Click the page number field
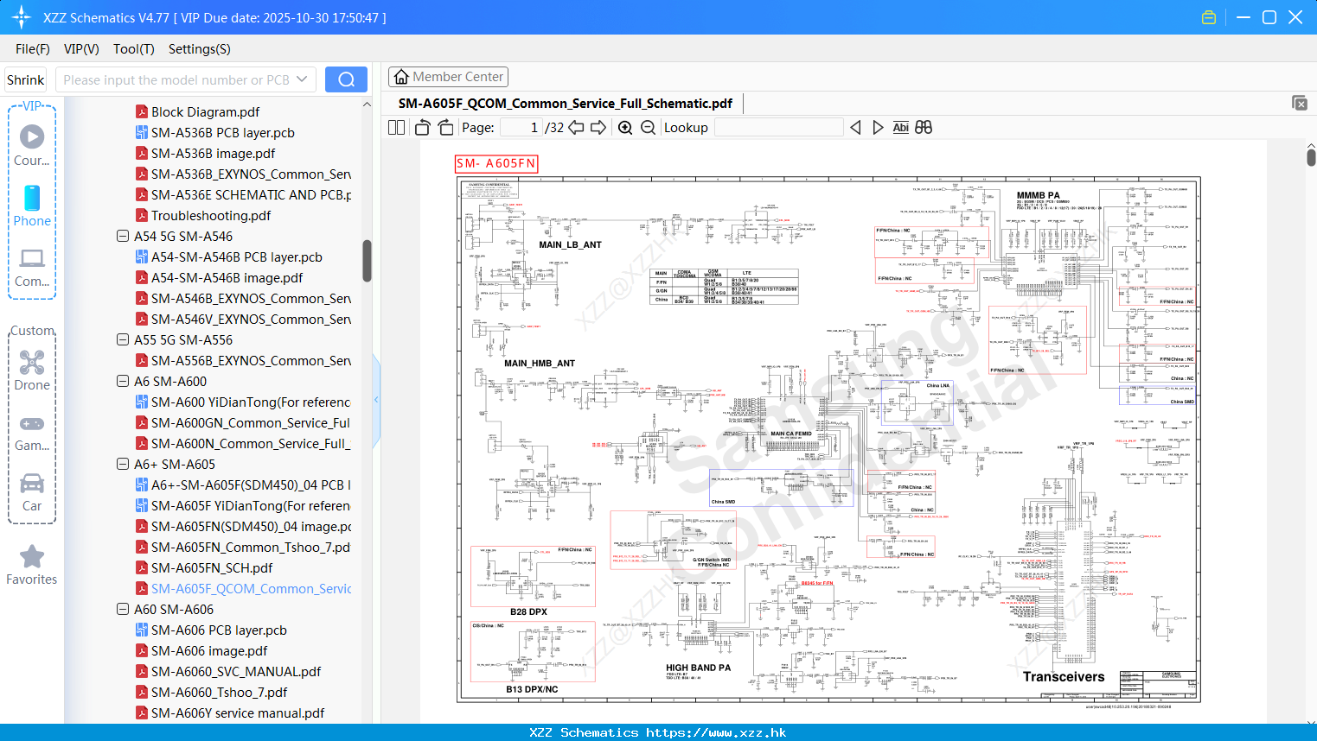Image resolution: width=1317 pixels, height=741 pixels. 521,127
